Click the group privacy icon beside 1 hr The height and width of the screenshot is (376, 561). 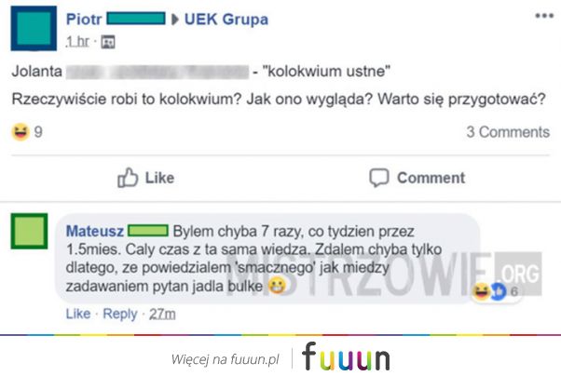108,42
